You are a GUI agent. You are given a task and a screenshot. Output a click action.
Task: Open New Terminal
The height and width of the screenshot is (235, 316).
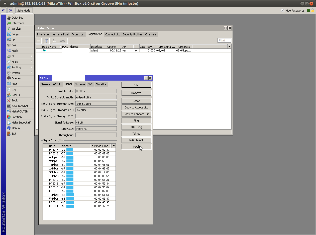click(20, 106)
